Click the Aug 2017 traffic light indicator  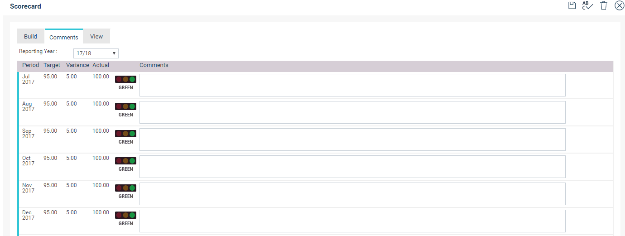click(125, 106)
